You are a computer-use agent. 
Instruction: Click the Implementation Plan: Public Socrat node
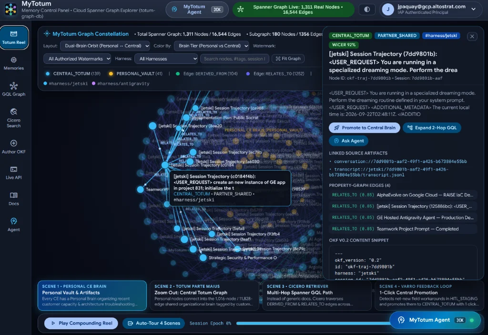click(186, 118)
